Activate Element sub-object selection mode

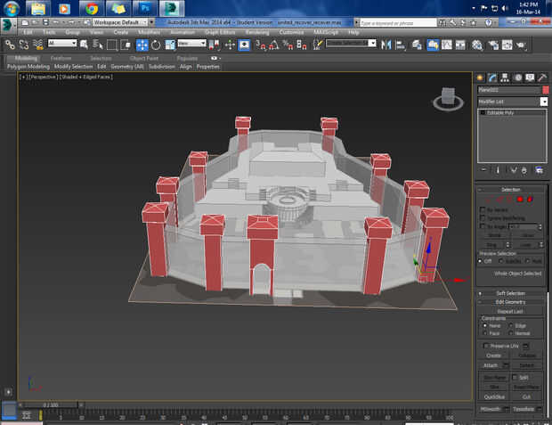pos(530,199)
